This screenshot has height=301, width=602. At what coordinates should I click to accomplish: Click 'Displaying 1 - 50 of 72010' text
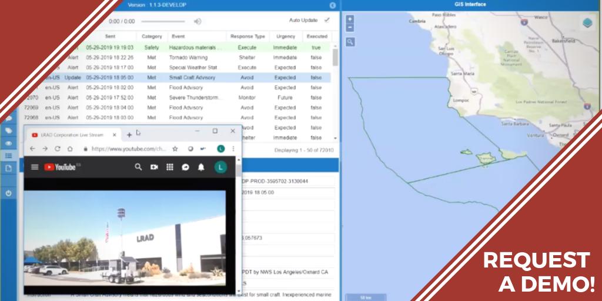pos(304,150)
